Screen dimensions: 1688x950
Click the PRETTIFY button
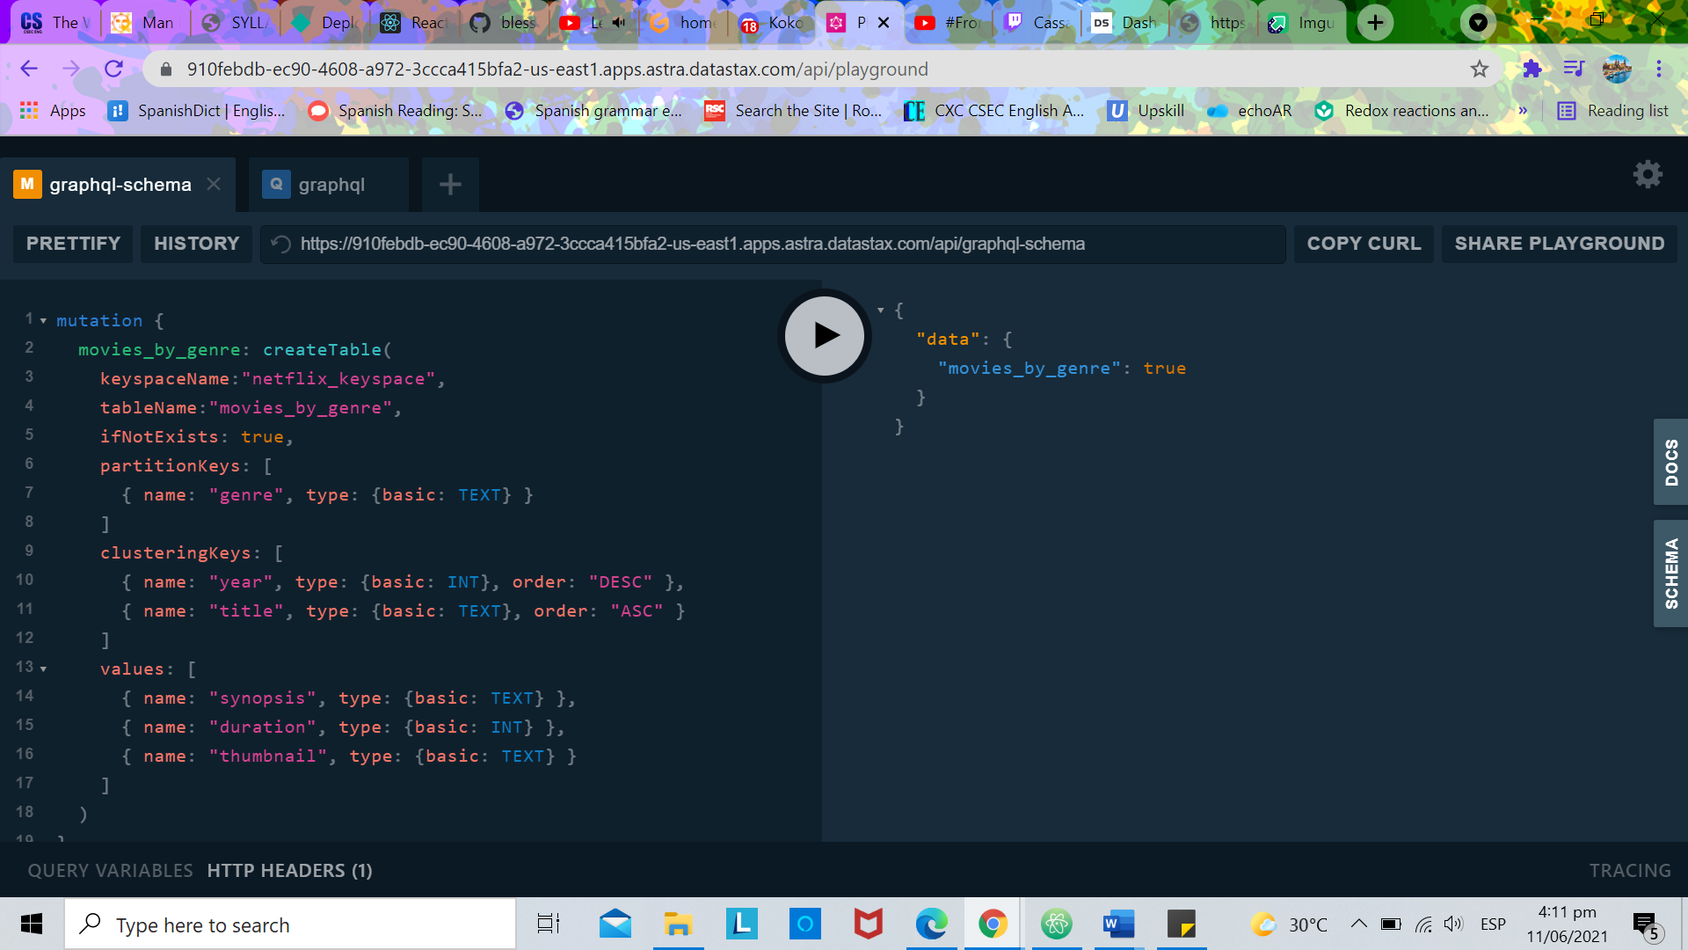point(72,244)
